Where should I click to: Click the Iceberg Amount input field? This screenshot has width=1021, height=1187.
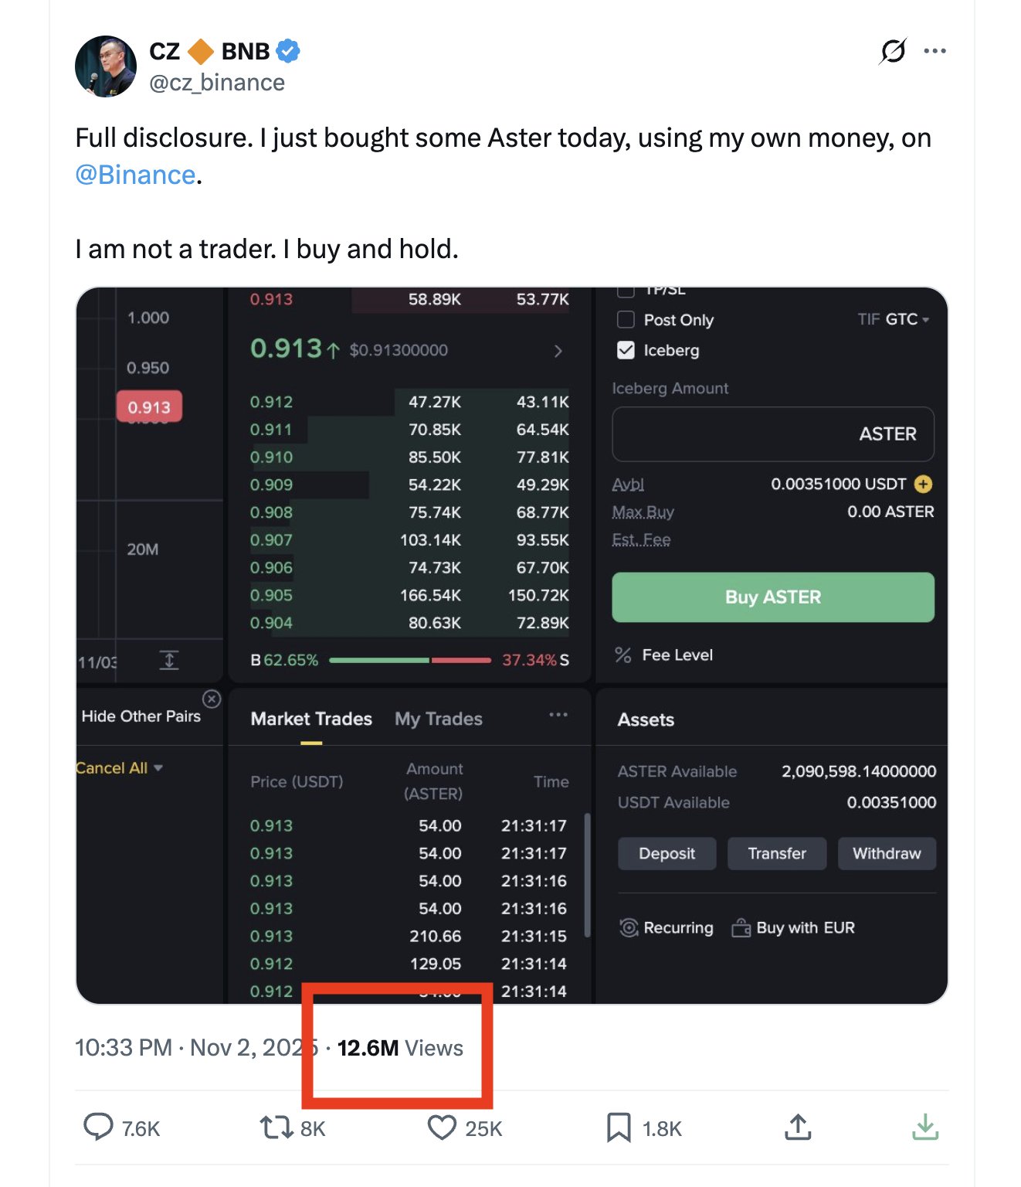pos(772,434)
